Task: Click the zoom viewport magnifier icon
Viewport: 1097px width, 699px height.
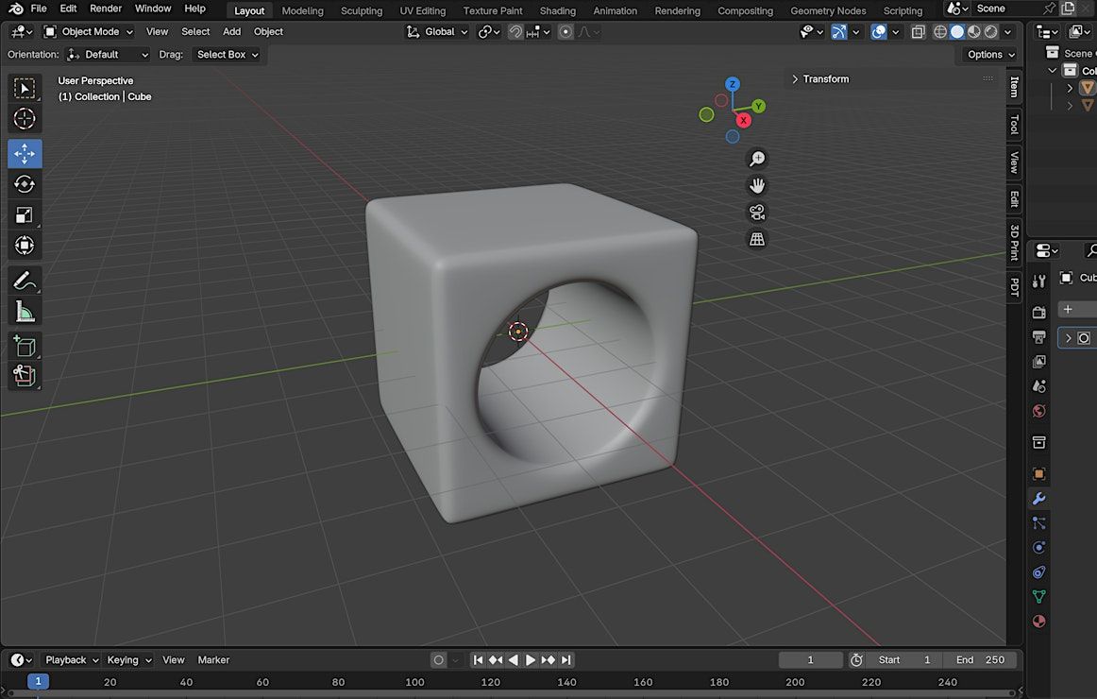Action: (x=756, y=159)
